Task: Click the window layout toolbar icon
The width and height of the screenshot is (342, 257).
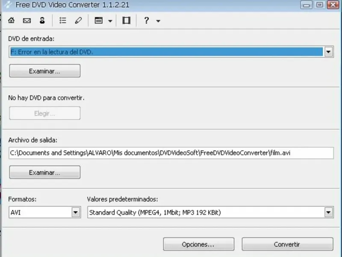Action: (x=99, y=21)
